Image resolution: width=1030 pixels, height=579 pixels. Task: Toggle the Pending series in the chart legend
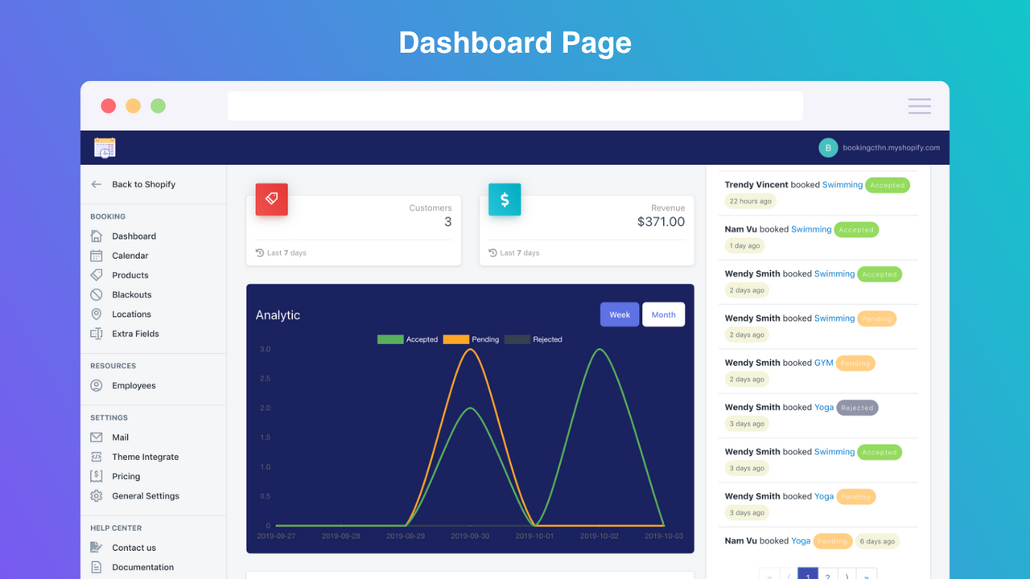pyautogui.click(x=471, y=339)
